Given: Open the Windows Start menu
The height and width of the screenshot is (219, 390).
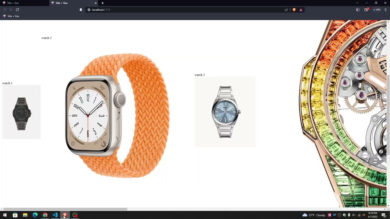Looking at the screenshot, I should pos(5,215).
